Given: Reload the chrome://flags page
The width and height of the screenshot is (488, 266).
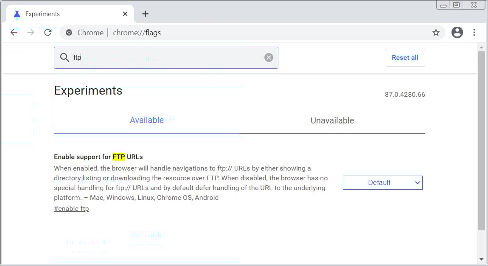Looking at the screenshot, I should (x=48, y=32).
